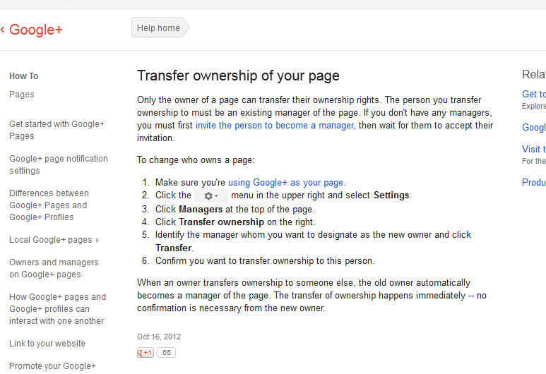Image resolution: width=546 pixels, height=374 pixels.
Task: Click the How To sidebar heading
Action: (x=24, y=76)
